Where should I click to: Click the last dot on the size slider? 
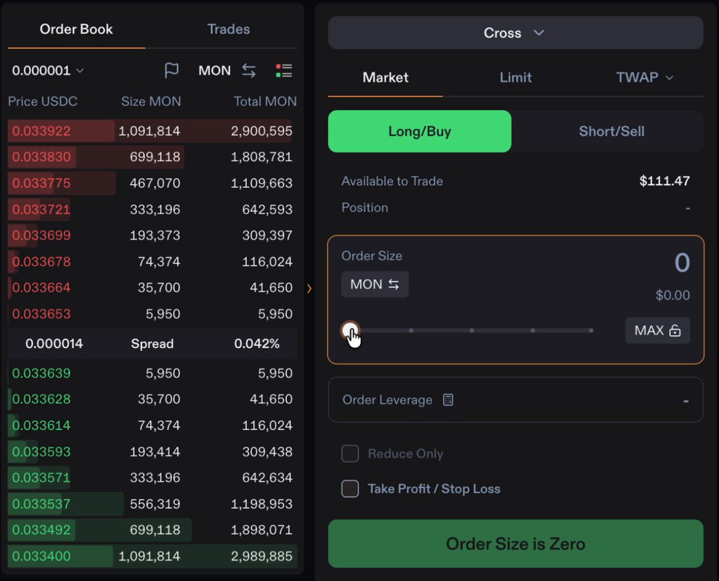click(591, 330)
